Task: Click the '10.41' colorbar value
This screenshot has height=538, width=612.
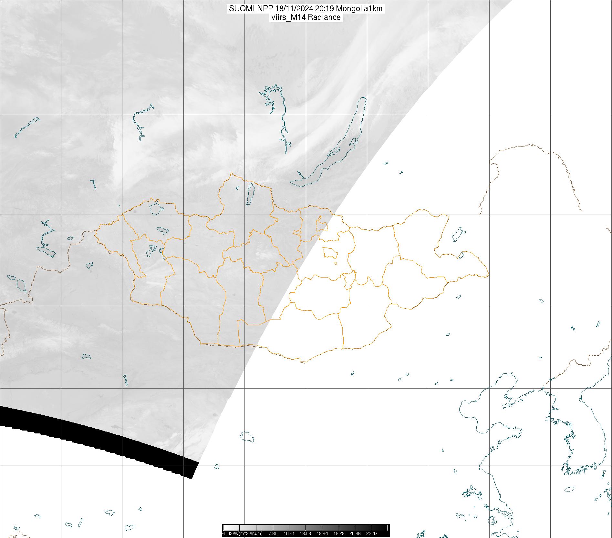Action: point(289,533)
